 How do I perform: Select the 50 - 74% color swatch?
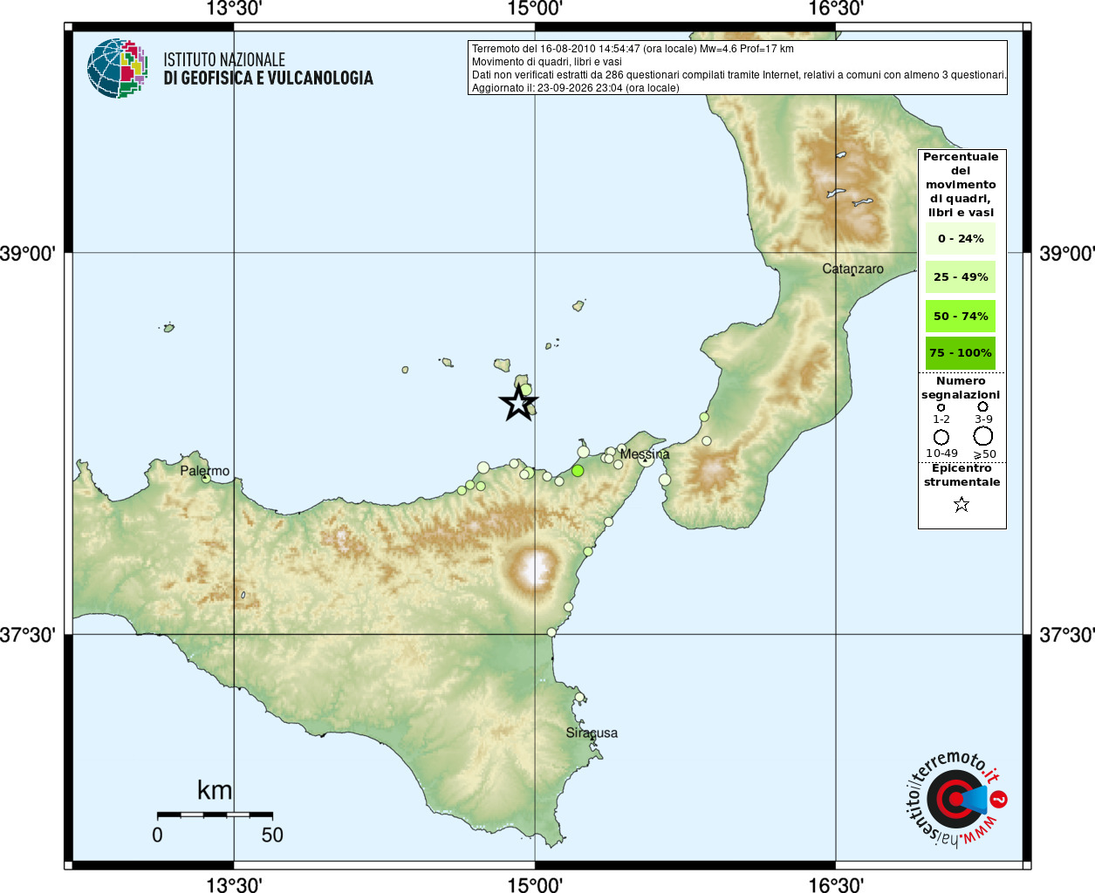[x=961, y=316]
